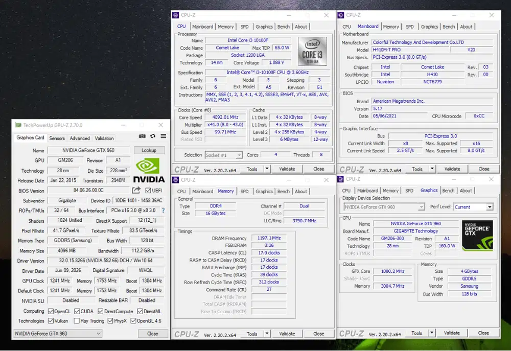Switch to the Advanced tab in GPU-Z
This screenshot has height=351, width=511.
pos(80,138)
